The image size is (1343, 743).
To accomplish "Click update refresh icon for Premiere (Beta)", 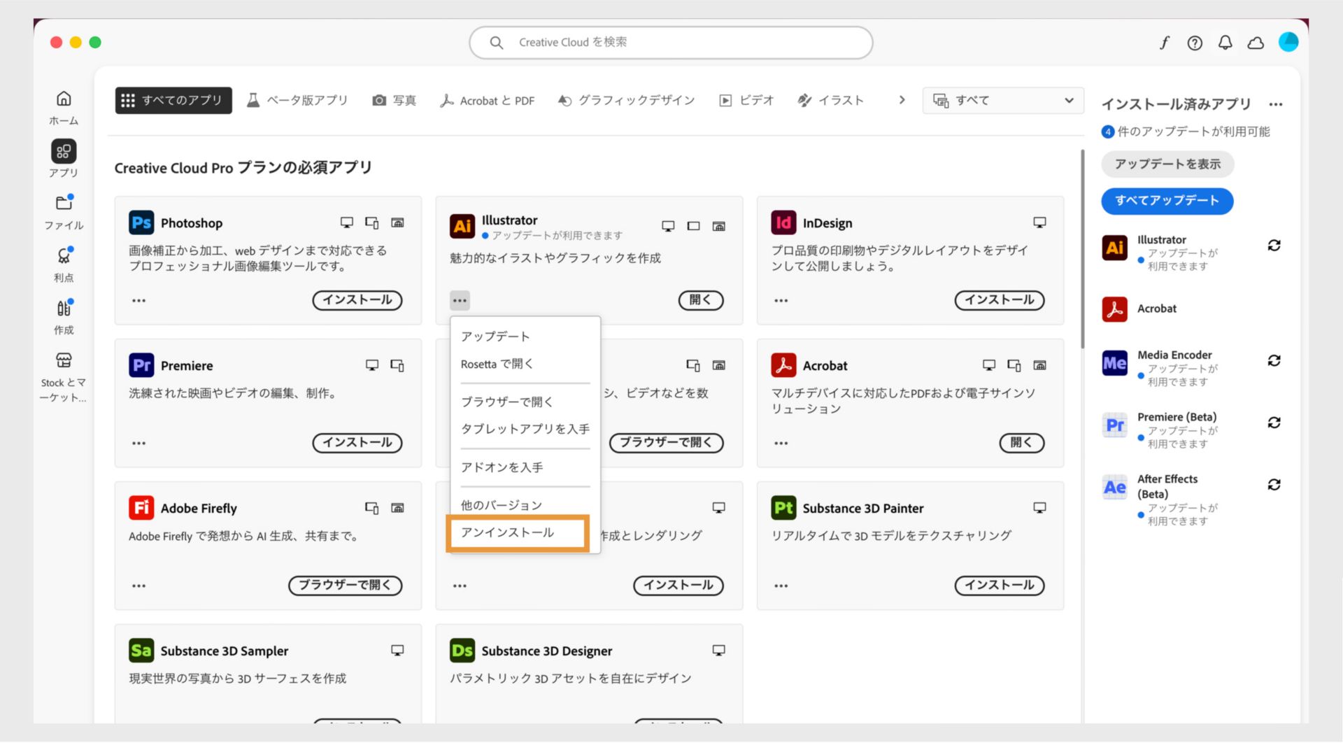I will [x=1274, y=423].
